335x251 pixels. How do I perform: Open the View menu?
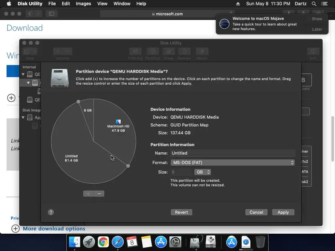[102, 4]
